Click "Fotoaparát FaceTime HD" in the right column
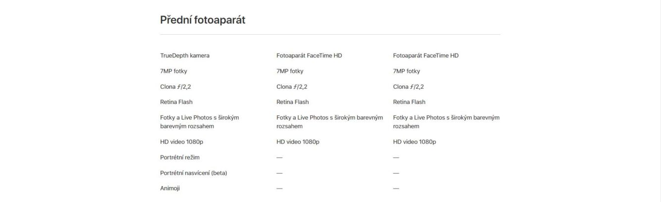Screen dimensions: 661x202 (426, 55)
